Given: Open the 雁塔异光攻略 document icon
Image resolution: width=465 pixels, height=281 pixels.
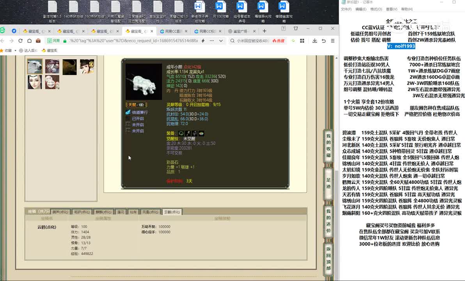Looking at the screenshot, I should pos(263,12).
